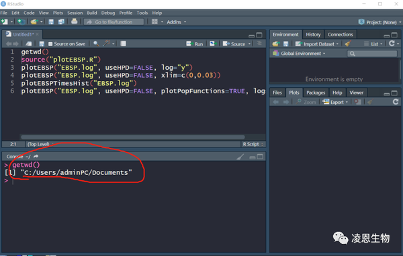Open the File menu
This screenshot has width=403, height=256.
pyautogui.click(x=4, y=13)
